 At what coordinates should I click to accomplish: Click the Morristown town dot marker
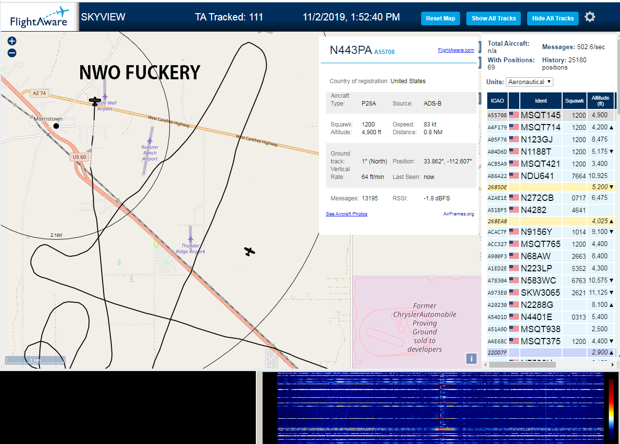56,126
